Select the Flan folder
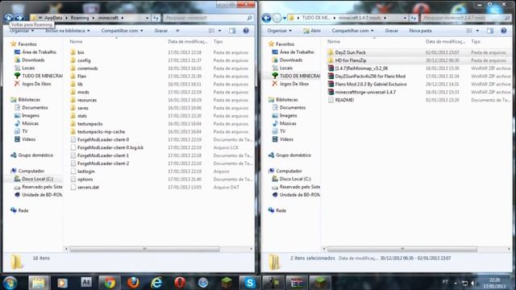The width and height of the screenshot is (516, 290). pos(81,77)
